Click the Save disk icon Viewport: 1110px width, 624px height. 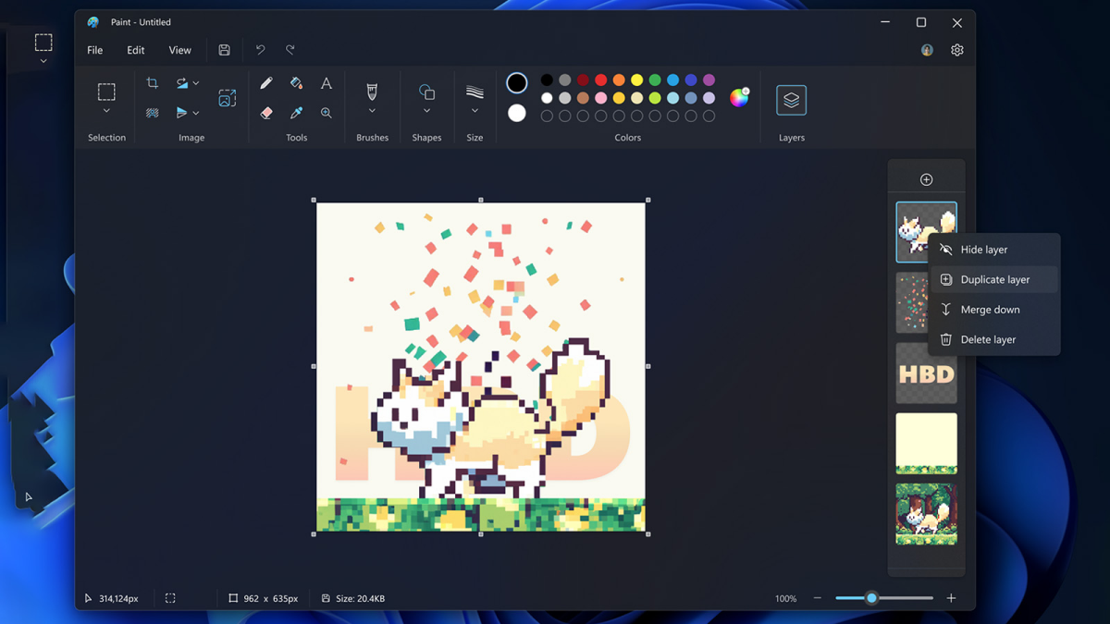224,50
